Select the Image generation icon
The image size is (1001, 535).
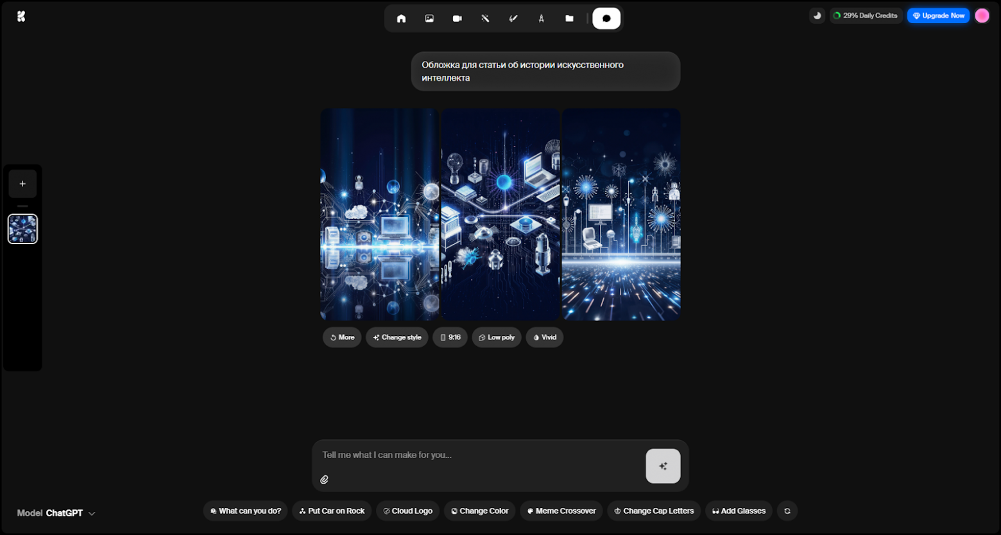(429, 18)
